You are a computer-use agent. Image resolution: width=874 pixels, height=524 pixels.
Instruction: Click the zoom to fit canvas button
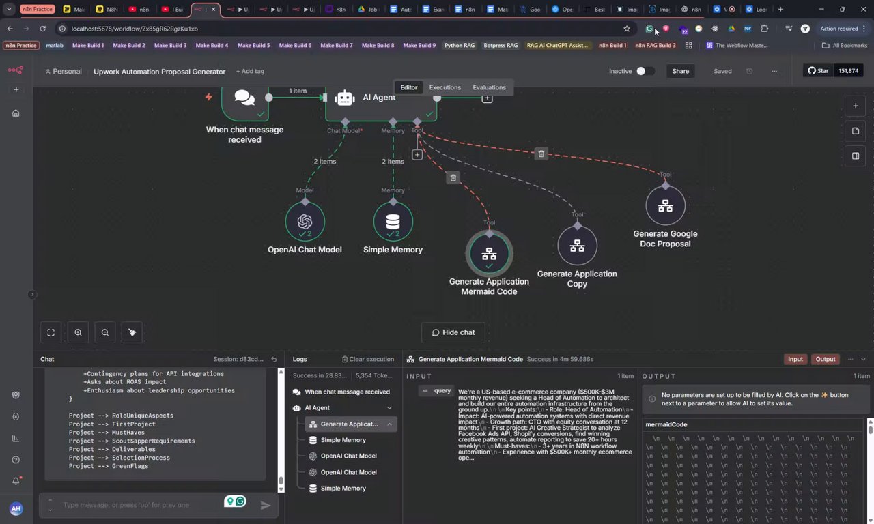coord(51,332)
